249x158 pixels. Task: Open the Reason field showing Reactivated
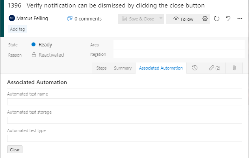coord(51,55)
